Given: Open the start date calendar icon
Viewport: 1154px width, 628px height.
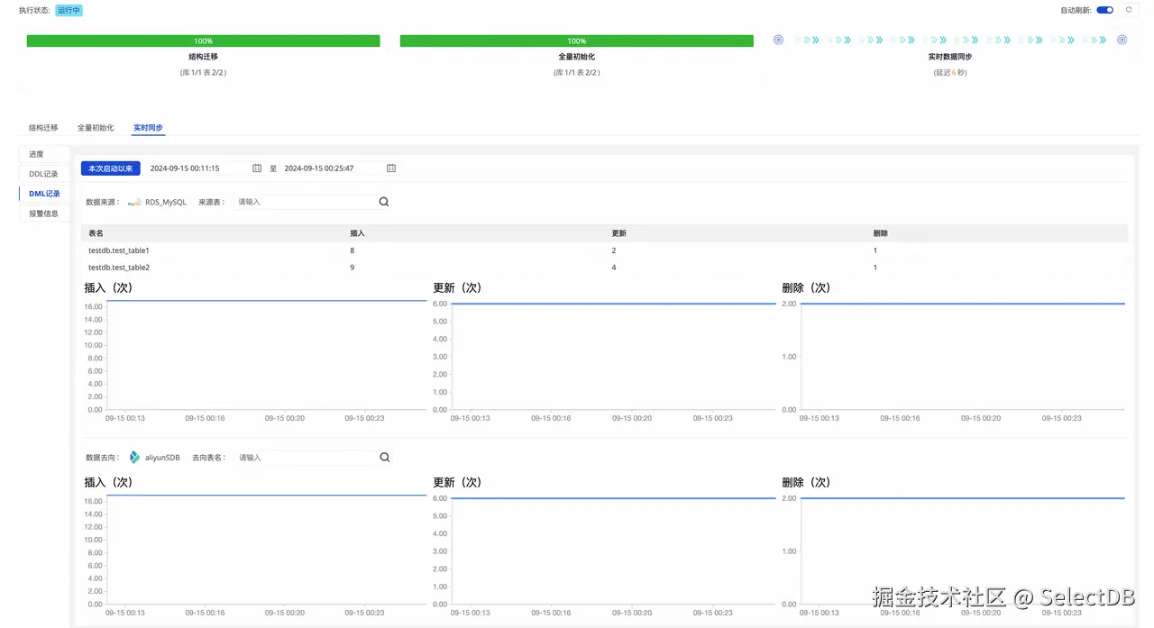Looking at the screenshot, I should point(257,168).
